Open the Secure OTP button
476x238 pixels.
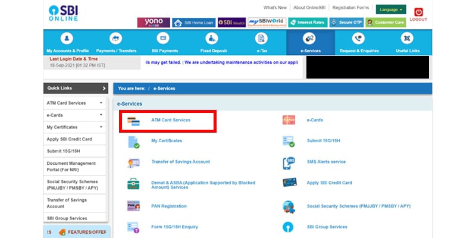tap(346, 23)
